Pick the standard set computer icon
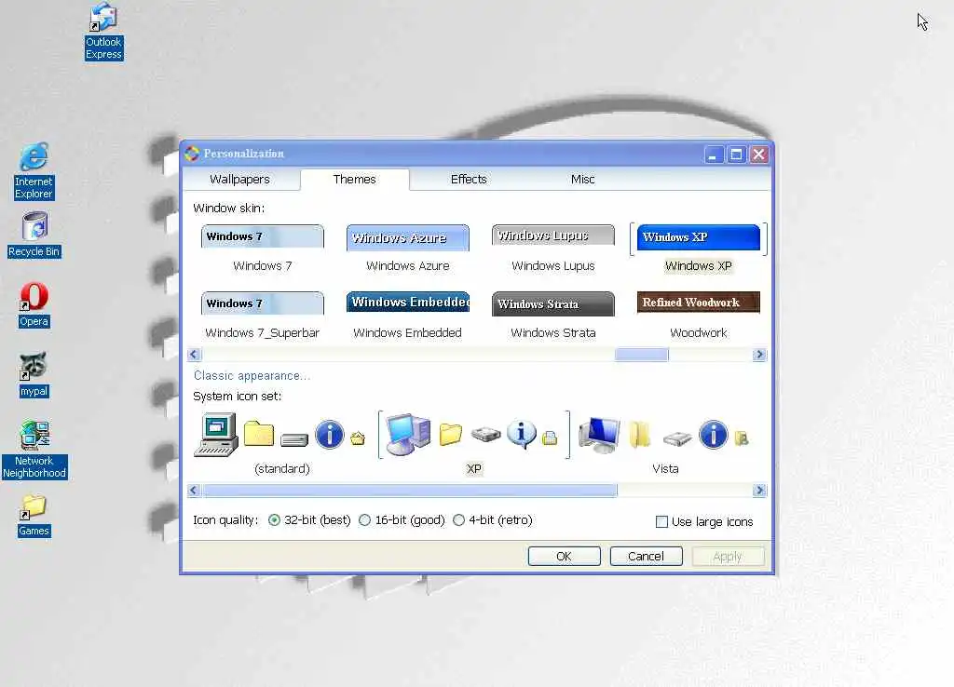Viewport: 954px width, 687px height. coord(216,435)
